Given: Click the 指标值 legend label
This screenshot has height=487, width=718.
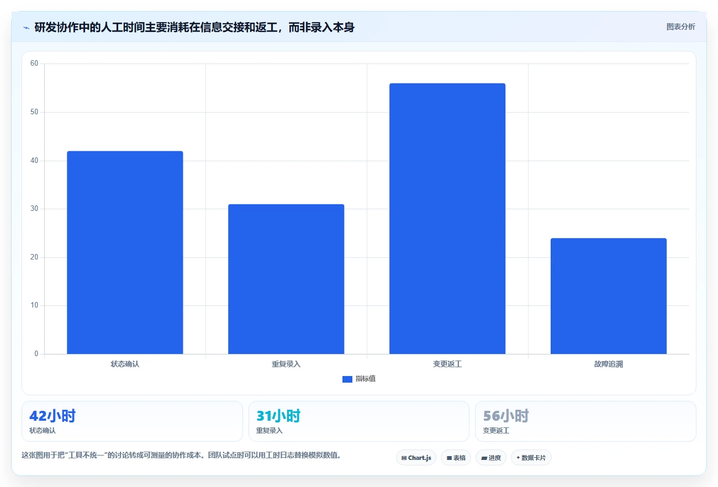Looking at the screenshot, I should [x=366, y=379].
